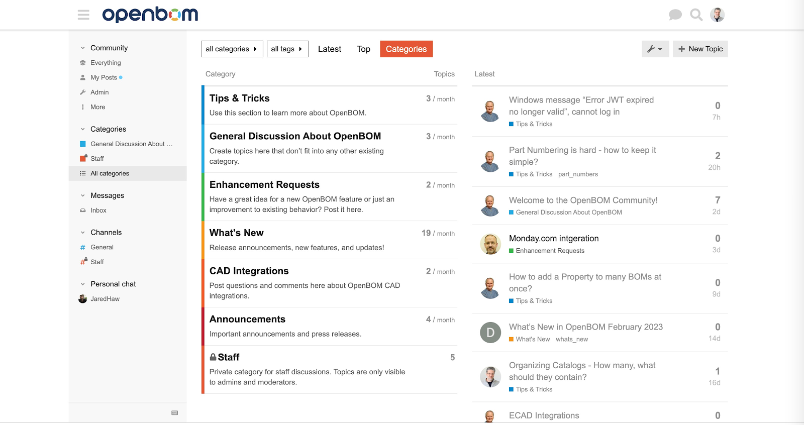Open the wrench admin actions dropdown
804x425 pixels.
(655, 49)
